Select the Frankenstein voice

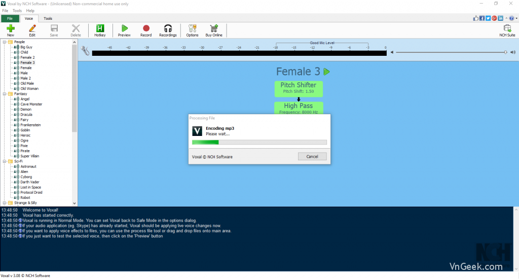(x=30, y=125)
